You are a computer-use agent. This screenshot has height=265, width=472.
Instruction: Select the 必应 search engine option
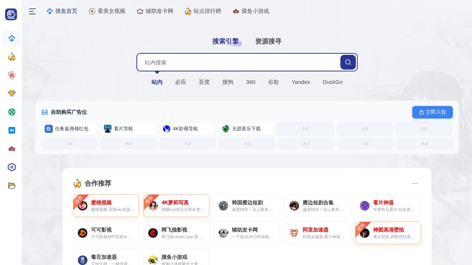pyautogui.click(x=181, y=82)
